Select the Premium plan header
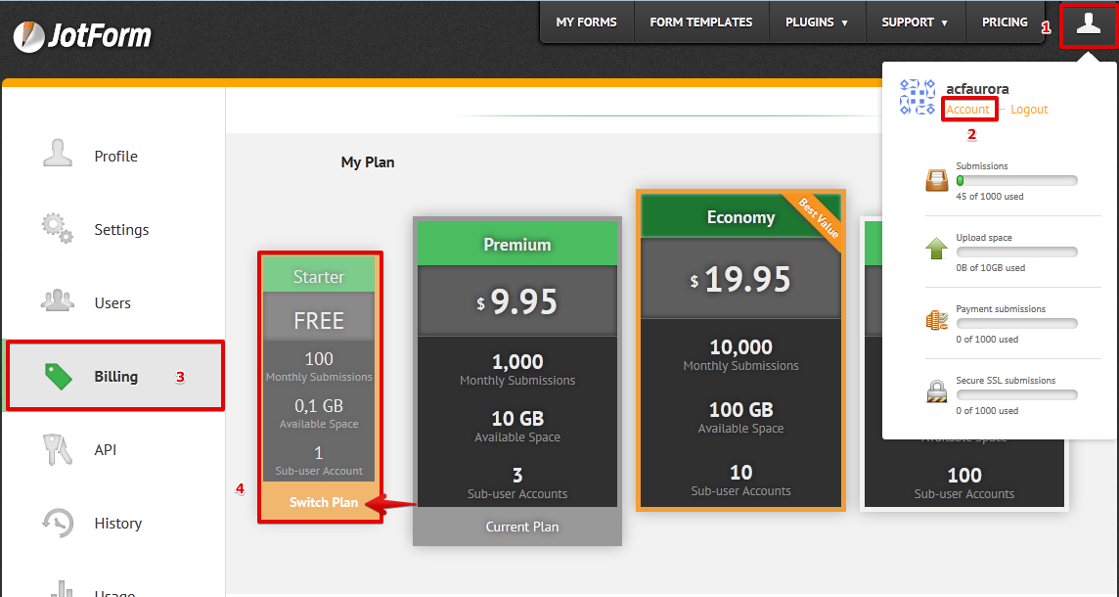This screenshot has width=1119, height=597. (517, 245)
